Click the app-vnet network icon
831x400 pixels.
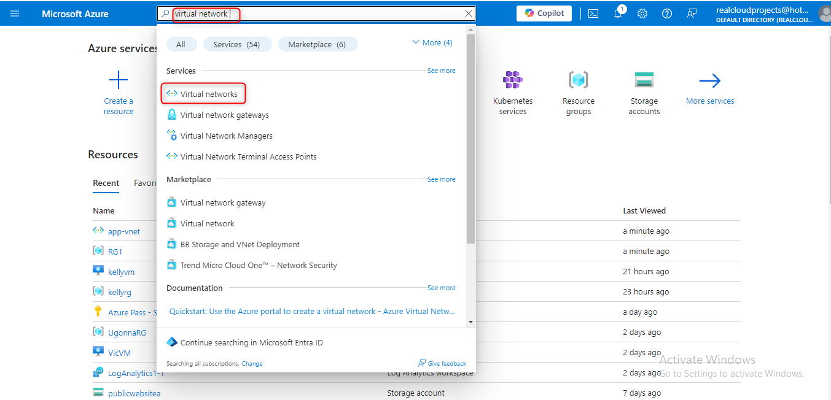[x=98, y=231]
